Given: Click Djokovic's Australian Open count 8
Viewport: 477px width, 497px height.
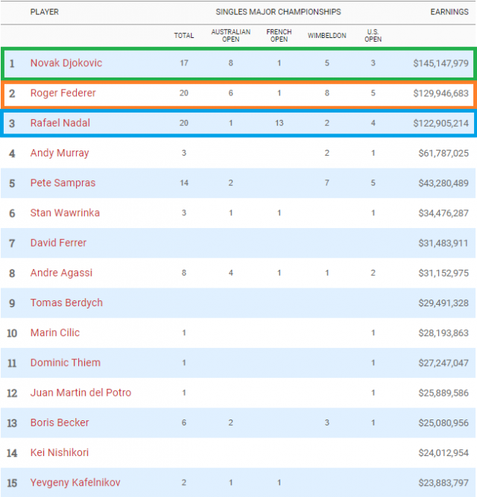Looking at the screenshot, I should pos(231,63).
